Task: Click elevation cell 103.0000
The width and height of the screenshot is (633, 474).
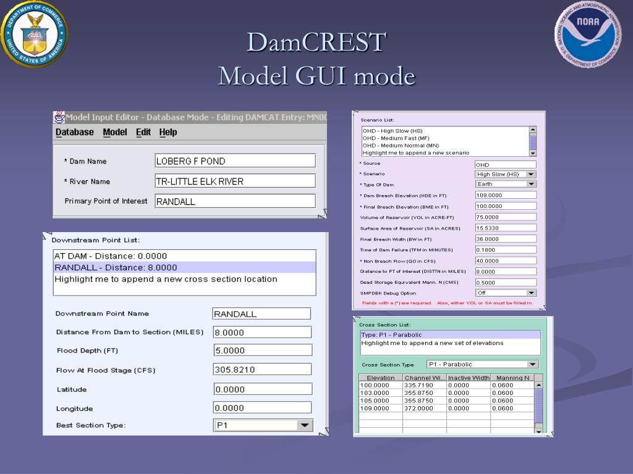Action: point(381,393)
